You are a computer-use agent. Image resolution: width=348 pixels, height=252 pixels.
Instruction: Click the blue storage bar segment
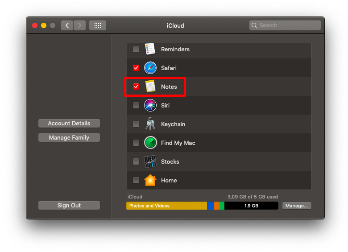211,206
